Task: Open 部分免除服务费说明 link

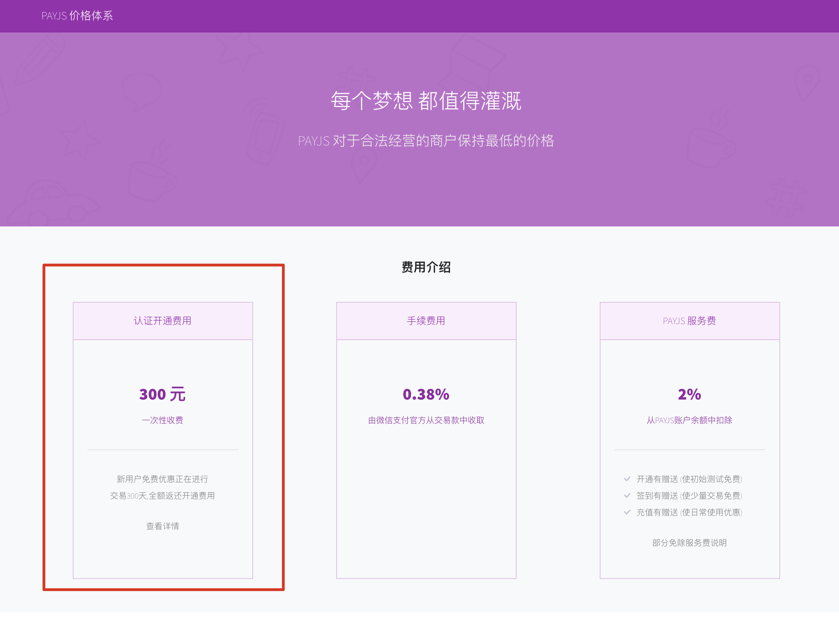Action: 689,543
